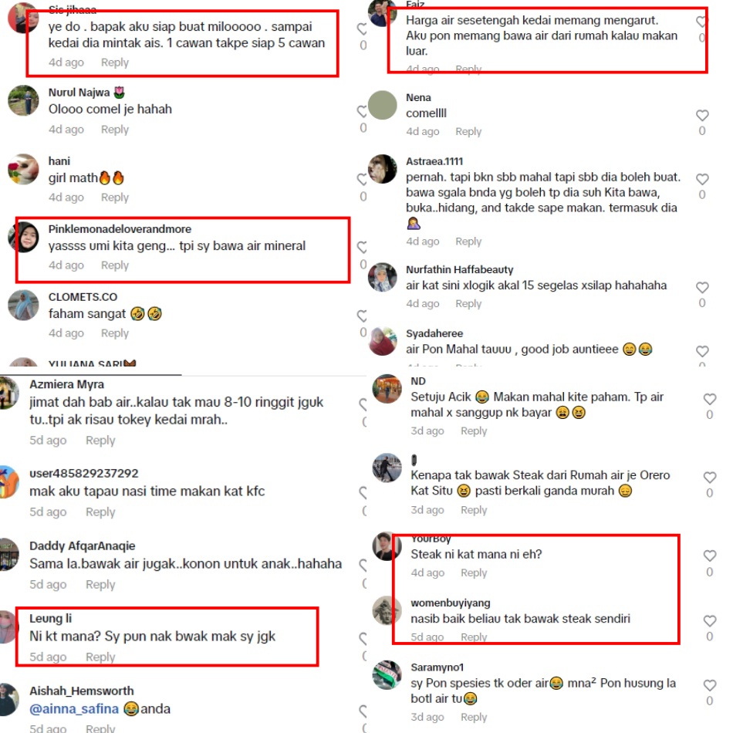Like Saramyno1's comment with heart
The image size is (733, 733).
tap(710, 685)
